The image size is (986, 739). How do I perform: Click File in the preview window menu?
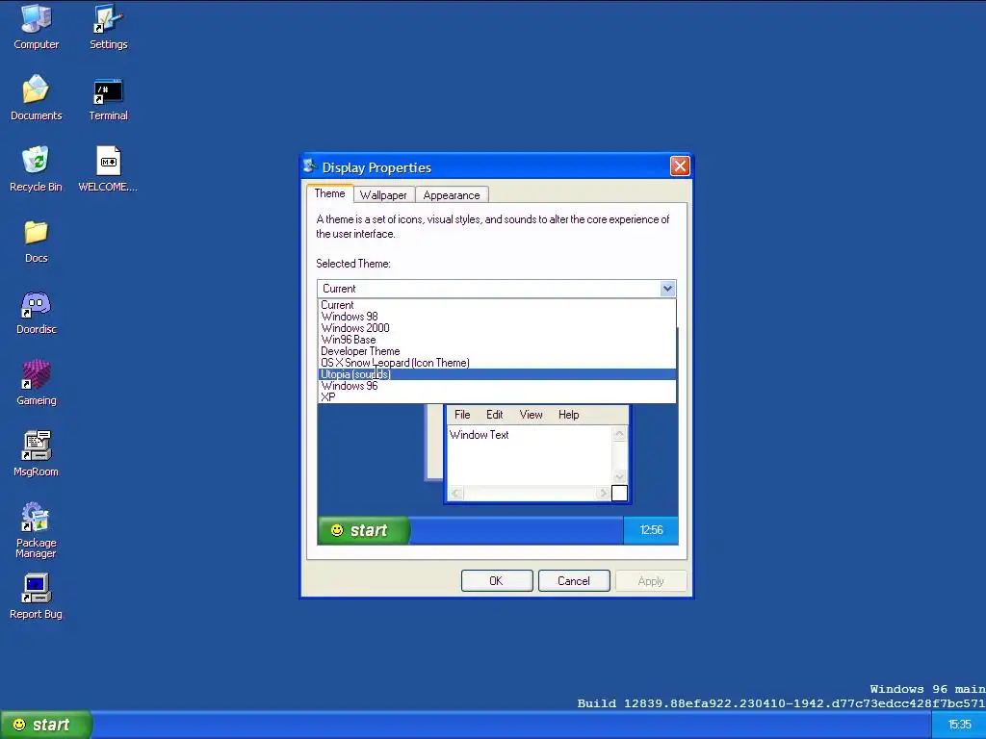(x=462, y=415)
